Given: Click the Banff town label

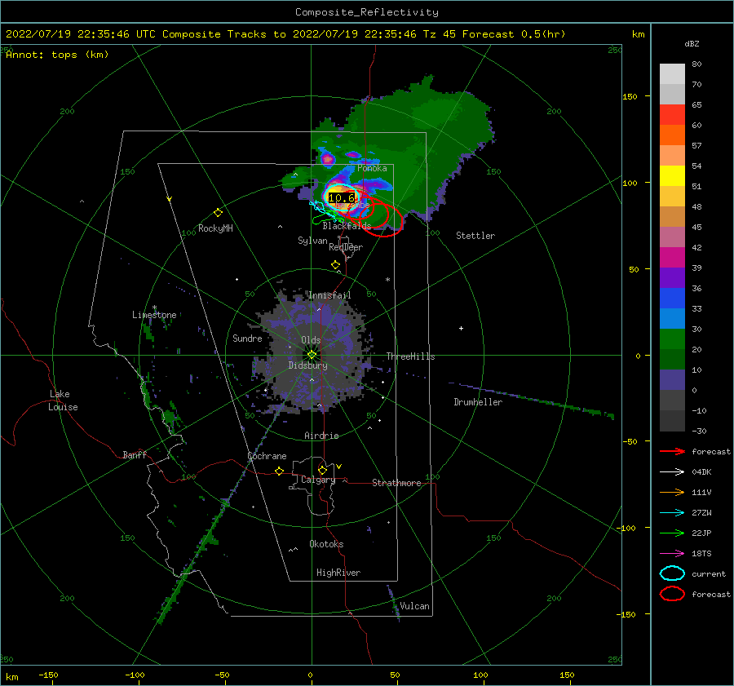Looking at the screenshot, I should (x=135, y=455).
